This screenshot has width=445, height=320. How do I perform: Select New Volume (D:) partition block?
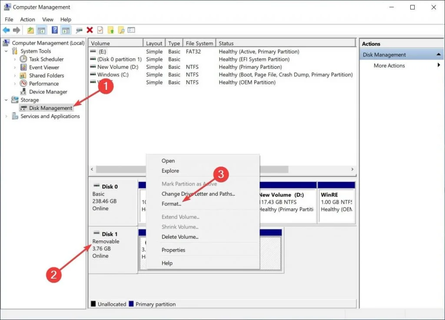pyautogui.click(x=288, y=202)
